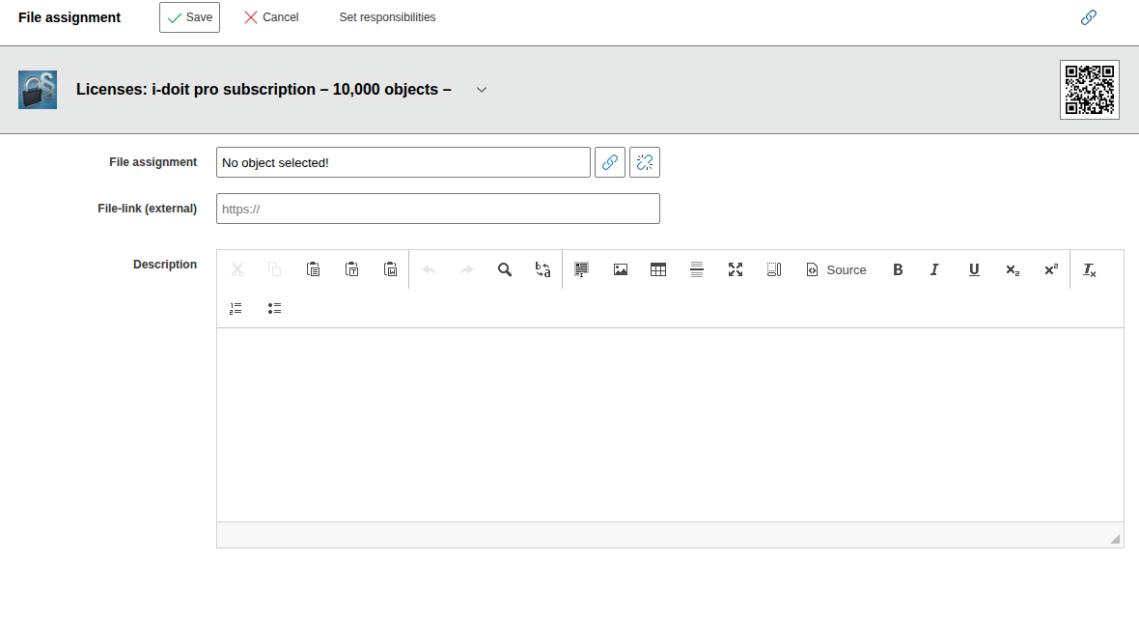Click the Remove Format icon
This screenshot has height=618, width=1139.
tap(1090, 269)
